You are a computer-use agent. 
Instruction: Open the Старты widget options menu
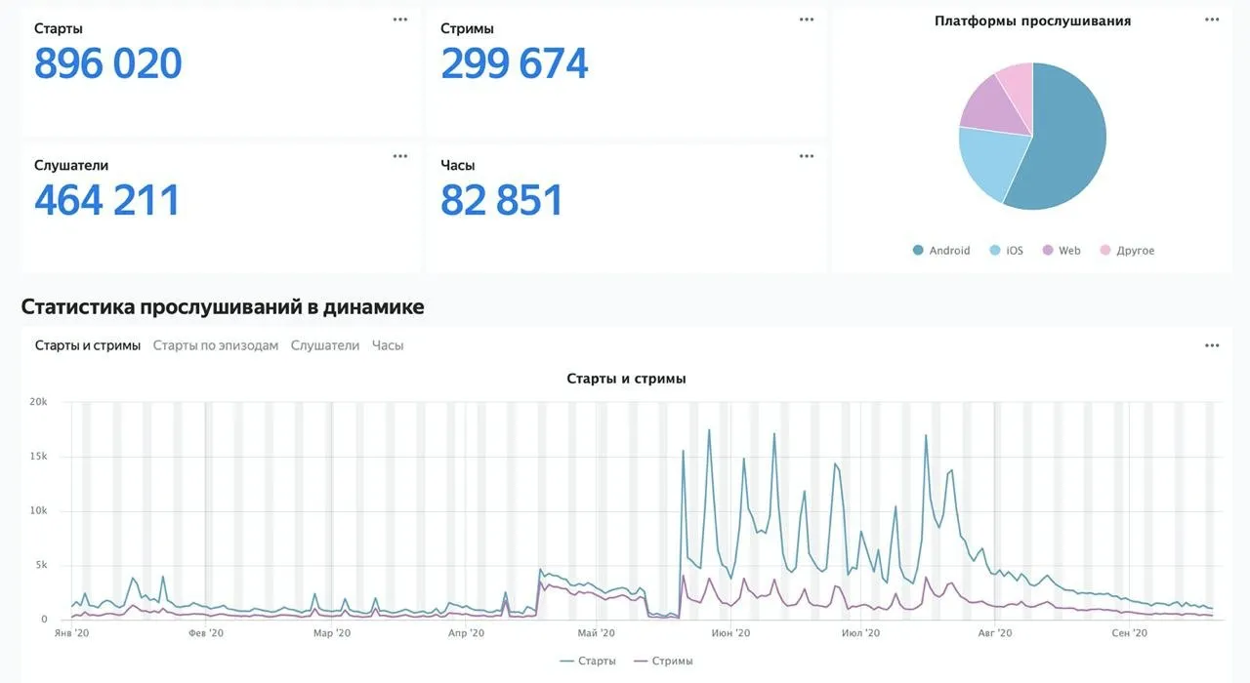[400, 20]
